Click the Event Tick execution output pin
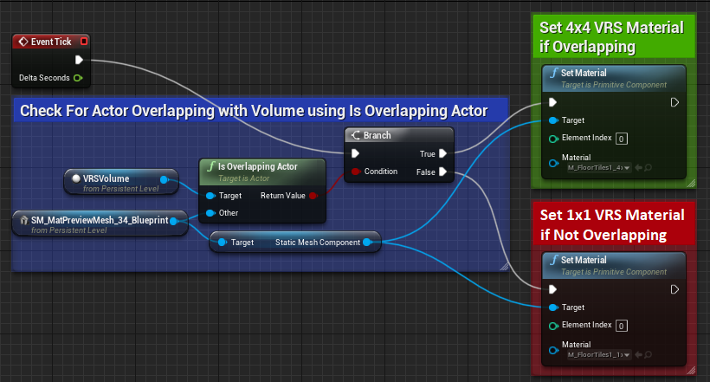Image resolution: width=710 pixels, height=382 pixels. 80,60
